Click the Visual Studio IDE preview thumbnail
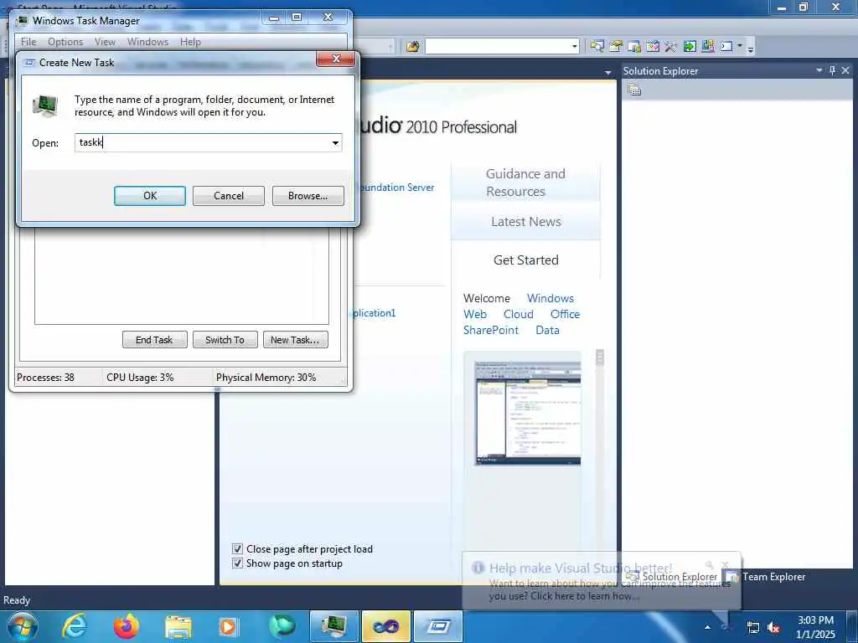Viewport: 858px width, 643px height. tap(528, 413)
